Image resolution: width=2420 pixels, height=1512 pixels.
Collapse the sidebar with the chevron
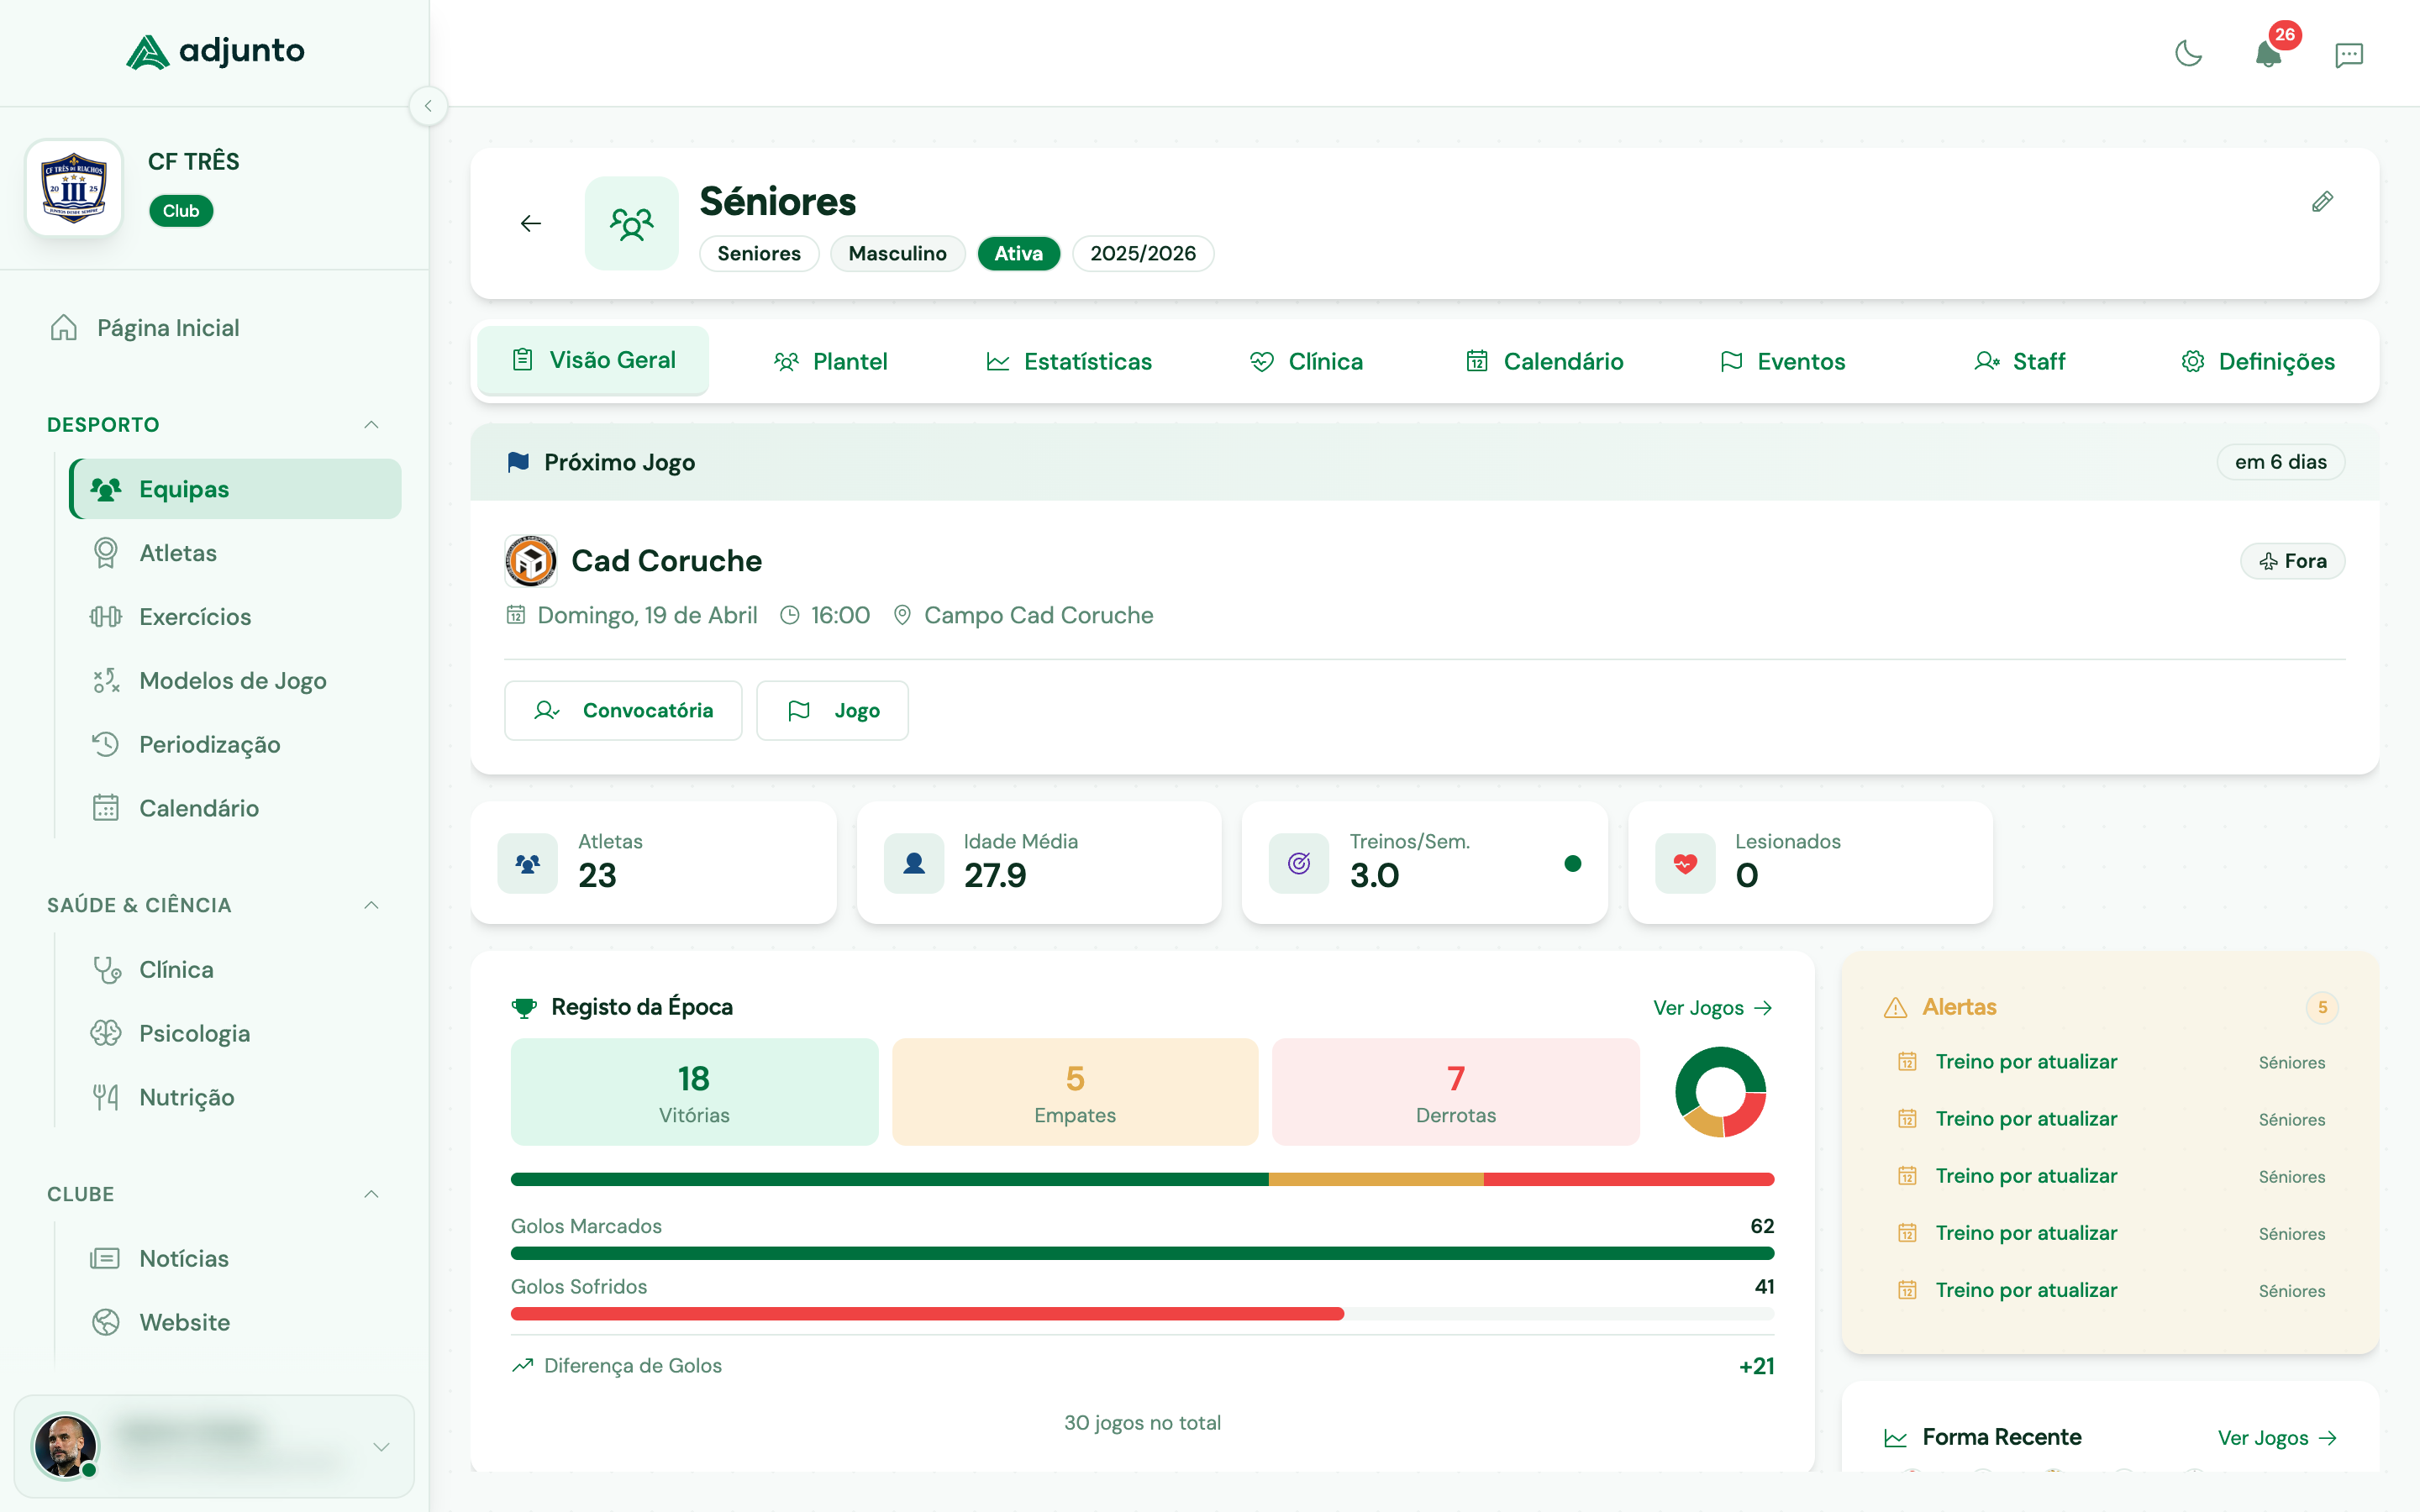[x=429, y=106]
